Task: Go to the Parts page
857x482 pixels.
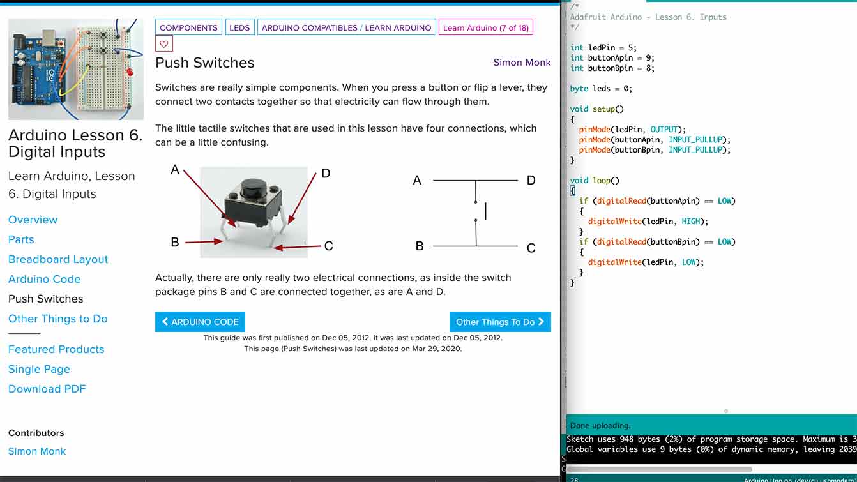Action: tap(21, 239)
